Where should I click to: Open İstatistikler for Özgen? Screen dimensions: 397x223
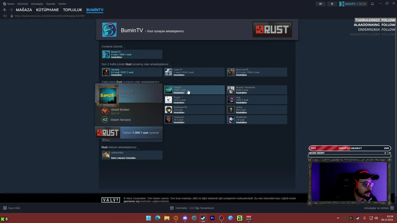[x=179, y=103]
